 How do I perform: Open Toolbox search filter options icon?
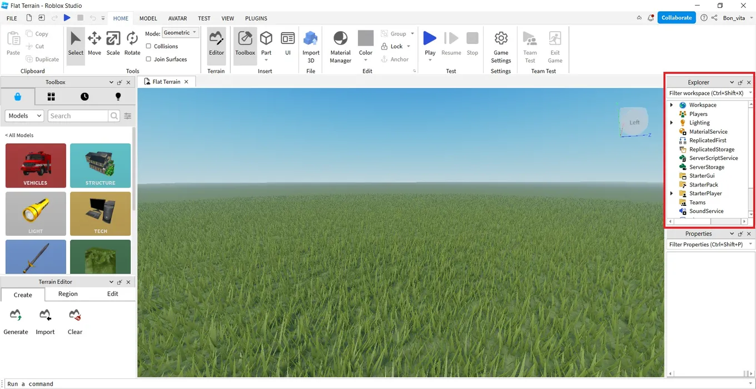pyautogui.click(x=128, y=116)
